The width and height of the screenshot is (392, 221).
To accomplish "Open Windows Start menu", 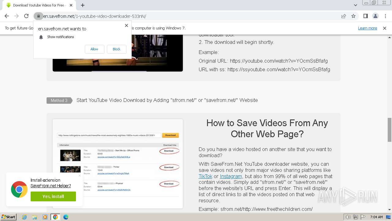I will click(x=8, y=217).
